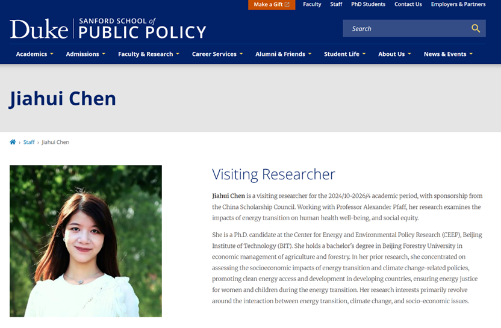Go to the Staff top bar link

336,4
